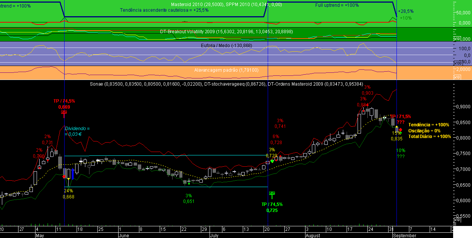Select the Sonae price series title
Viewport: 472px width, 238px height.
(146, 84)
